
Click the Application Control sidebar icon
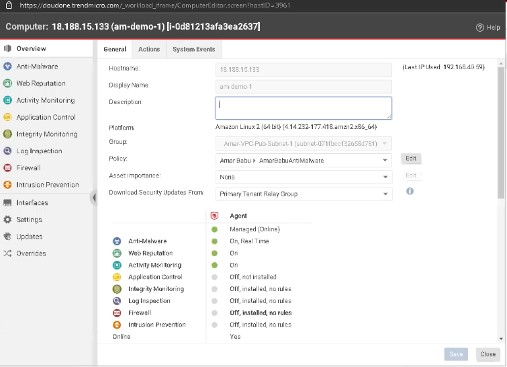pyautogui.click(x=7, y=117)
